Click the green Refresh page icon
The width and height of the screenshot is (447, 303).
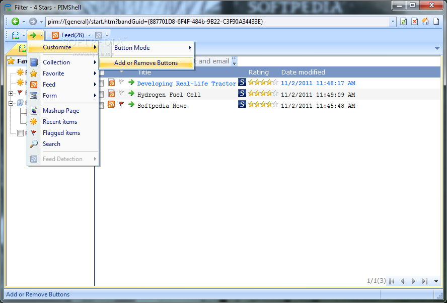pyautogui.click(x=403, y=21)
